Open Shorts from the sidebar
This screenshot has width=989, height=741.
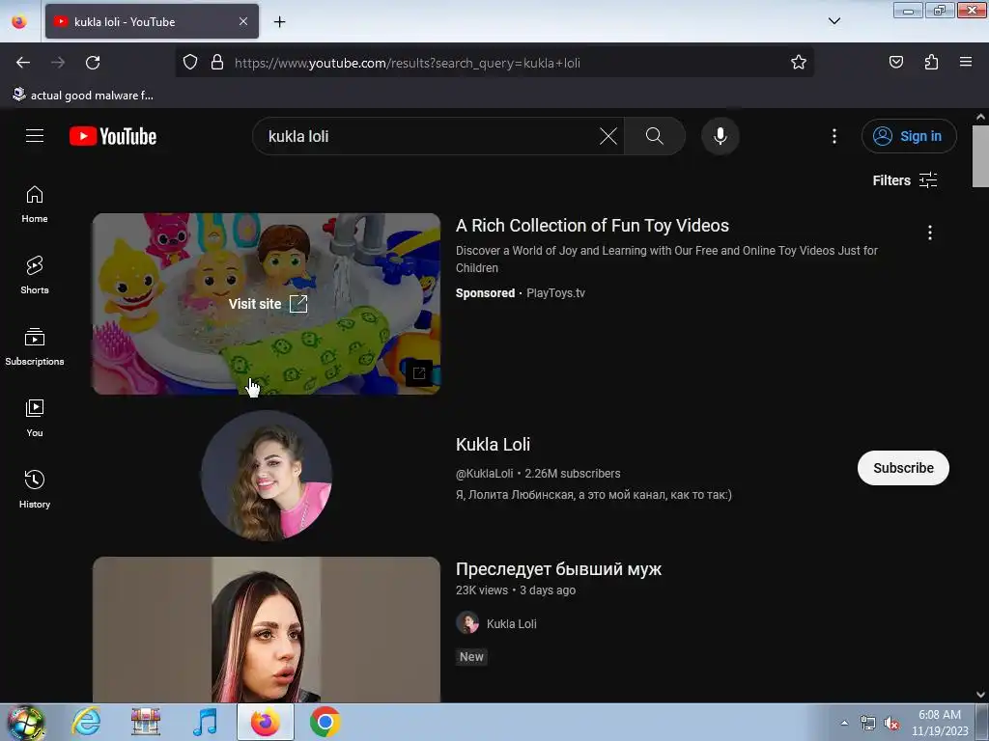[35, 276]
